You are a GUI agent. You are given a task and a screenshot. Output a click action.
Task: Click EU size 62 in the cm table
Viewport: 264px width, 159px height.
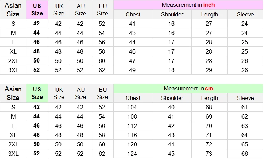pyautogui.click(x=102, y=154)
